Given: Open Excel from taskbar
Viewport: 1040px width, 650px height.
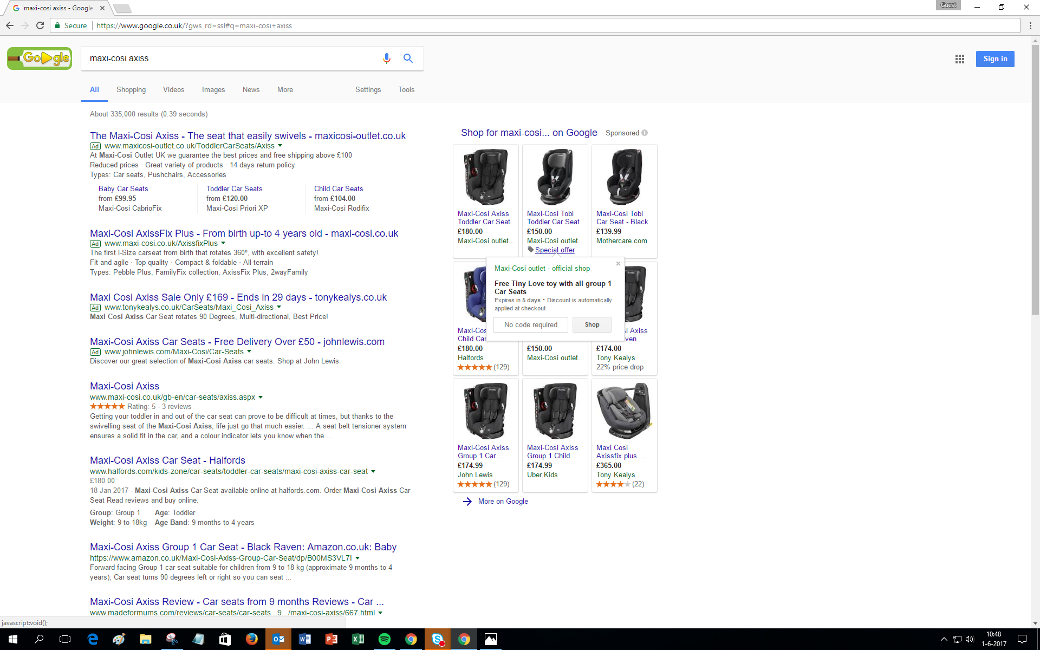Looking at the screenshot, I should pyautogui.click(x=357, y=639).
